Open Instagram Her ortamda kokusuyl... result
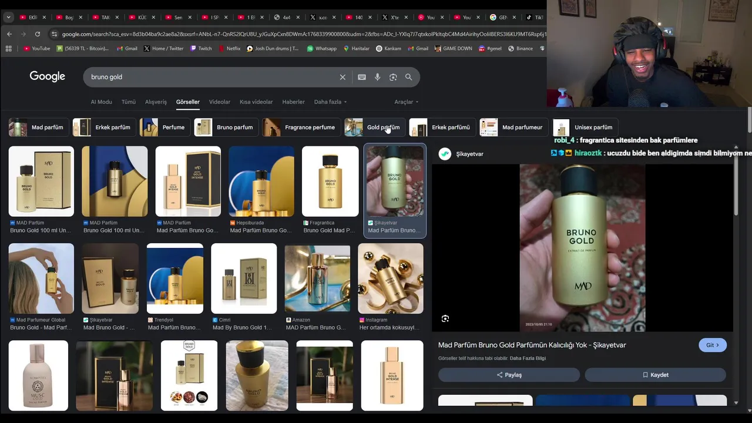Viewport: 752px width, 423px height. [391, 287]
